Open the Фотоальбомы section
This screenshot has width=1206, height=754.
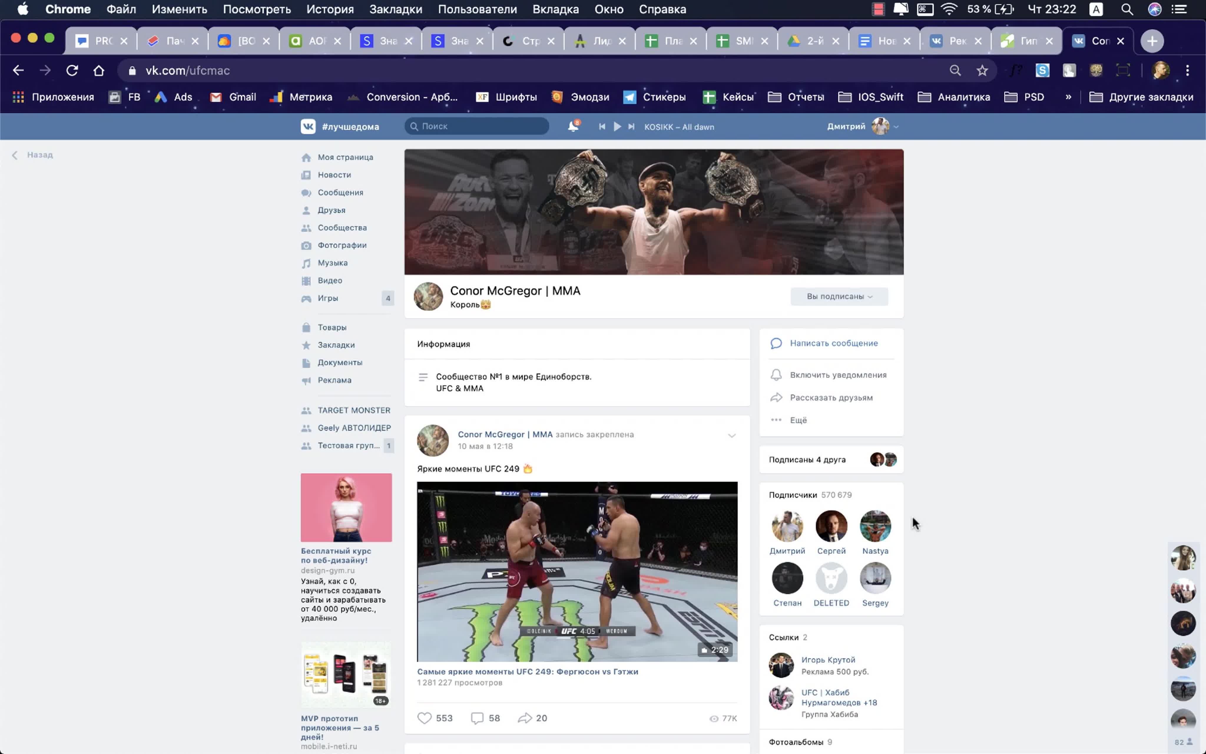800,742
